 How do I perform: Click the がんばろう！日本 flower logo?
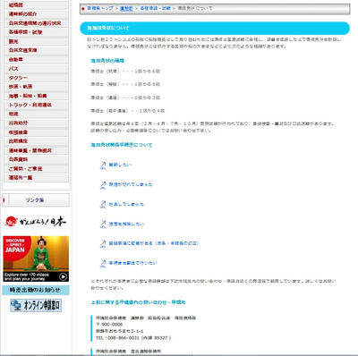[12, 222]
